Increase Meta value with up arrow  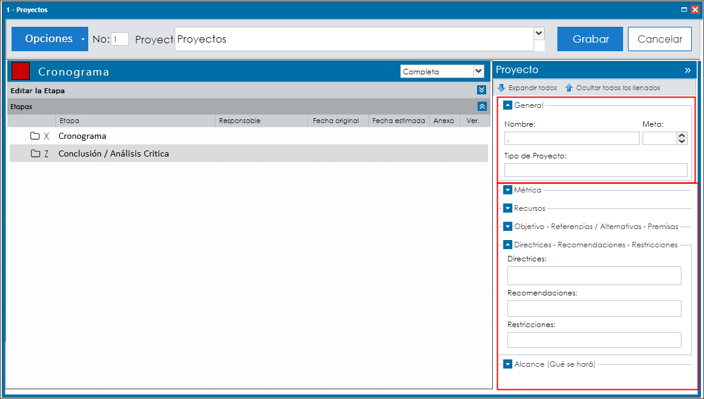681,135
